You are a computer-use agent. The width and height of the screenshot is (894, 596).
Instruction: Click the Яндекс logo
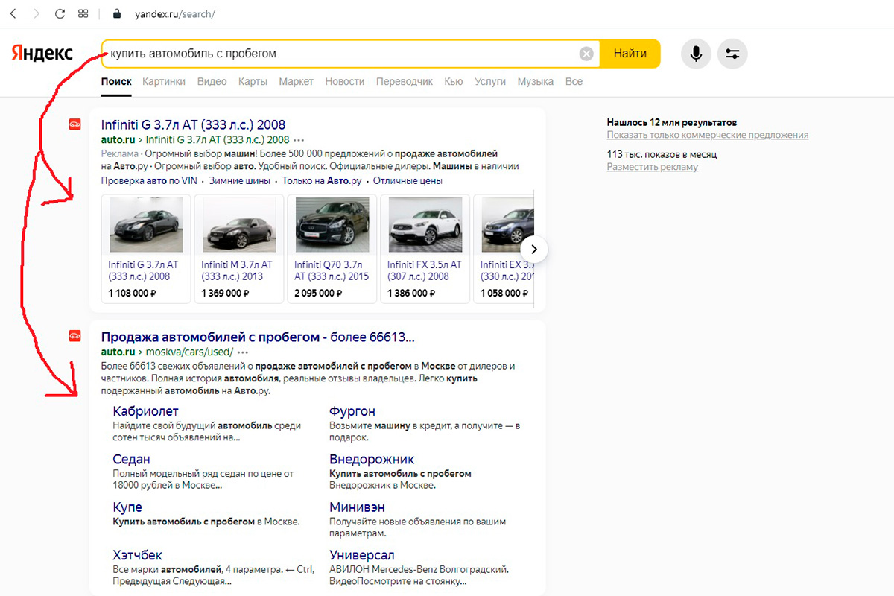point(42,53)
